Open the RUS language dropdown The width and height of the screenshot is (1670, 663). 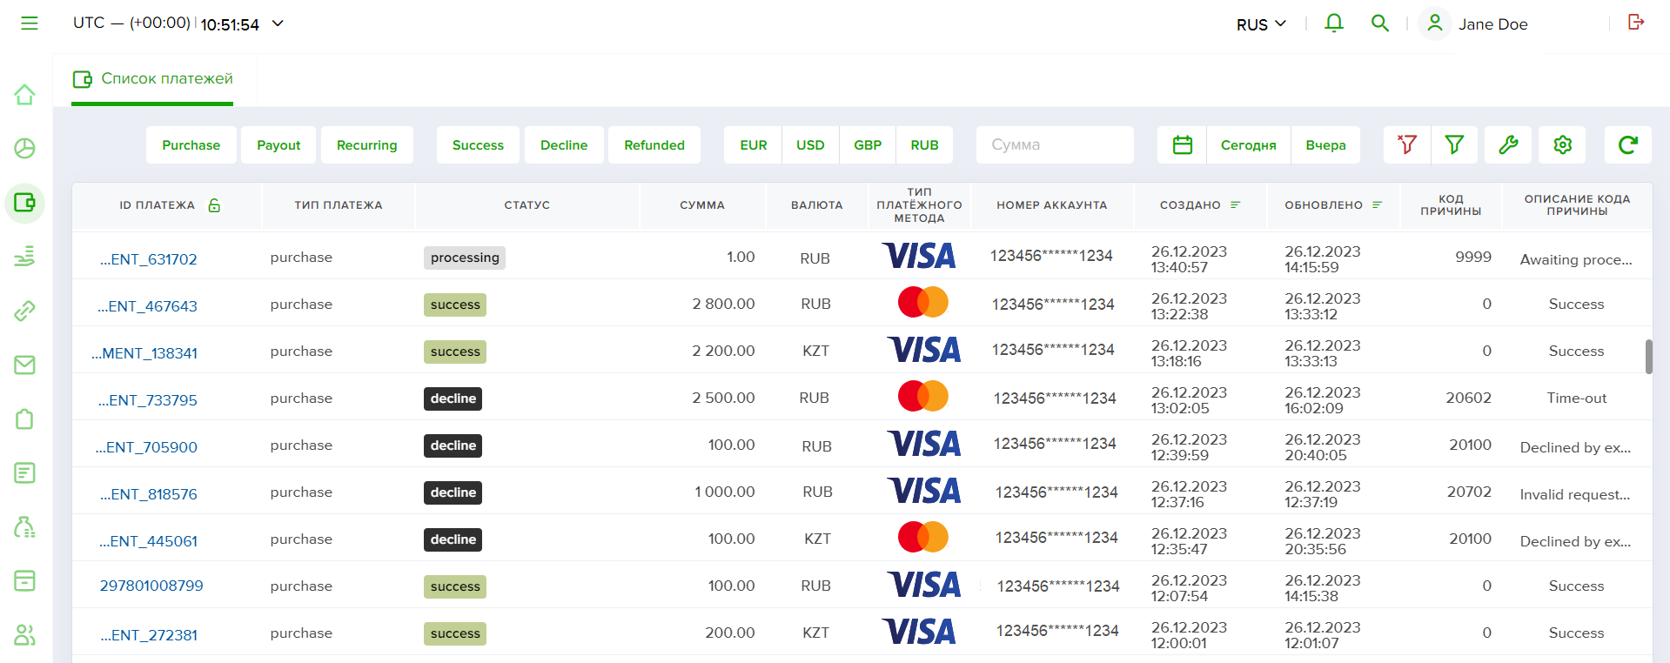(x=1261, y=24)
